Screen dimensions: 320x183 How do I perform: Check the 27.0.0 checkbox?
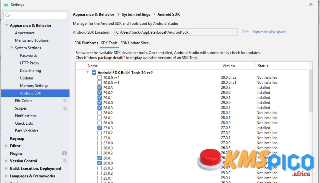(99, 143)
